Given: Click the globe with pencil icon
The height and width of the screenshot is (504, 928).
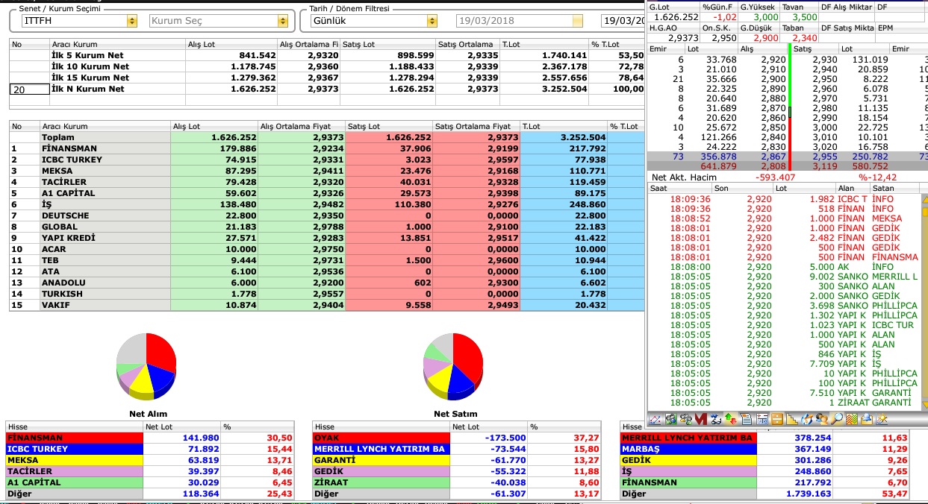Looking at the screenshot, I should coord(807,420).
